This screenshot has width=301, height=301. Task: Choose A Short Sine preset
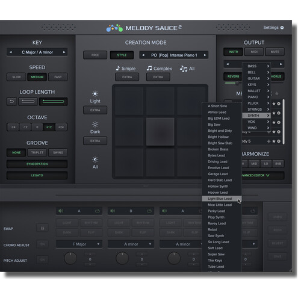click(x=222, y=106)
